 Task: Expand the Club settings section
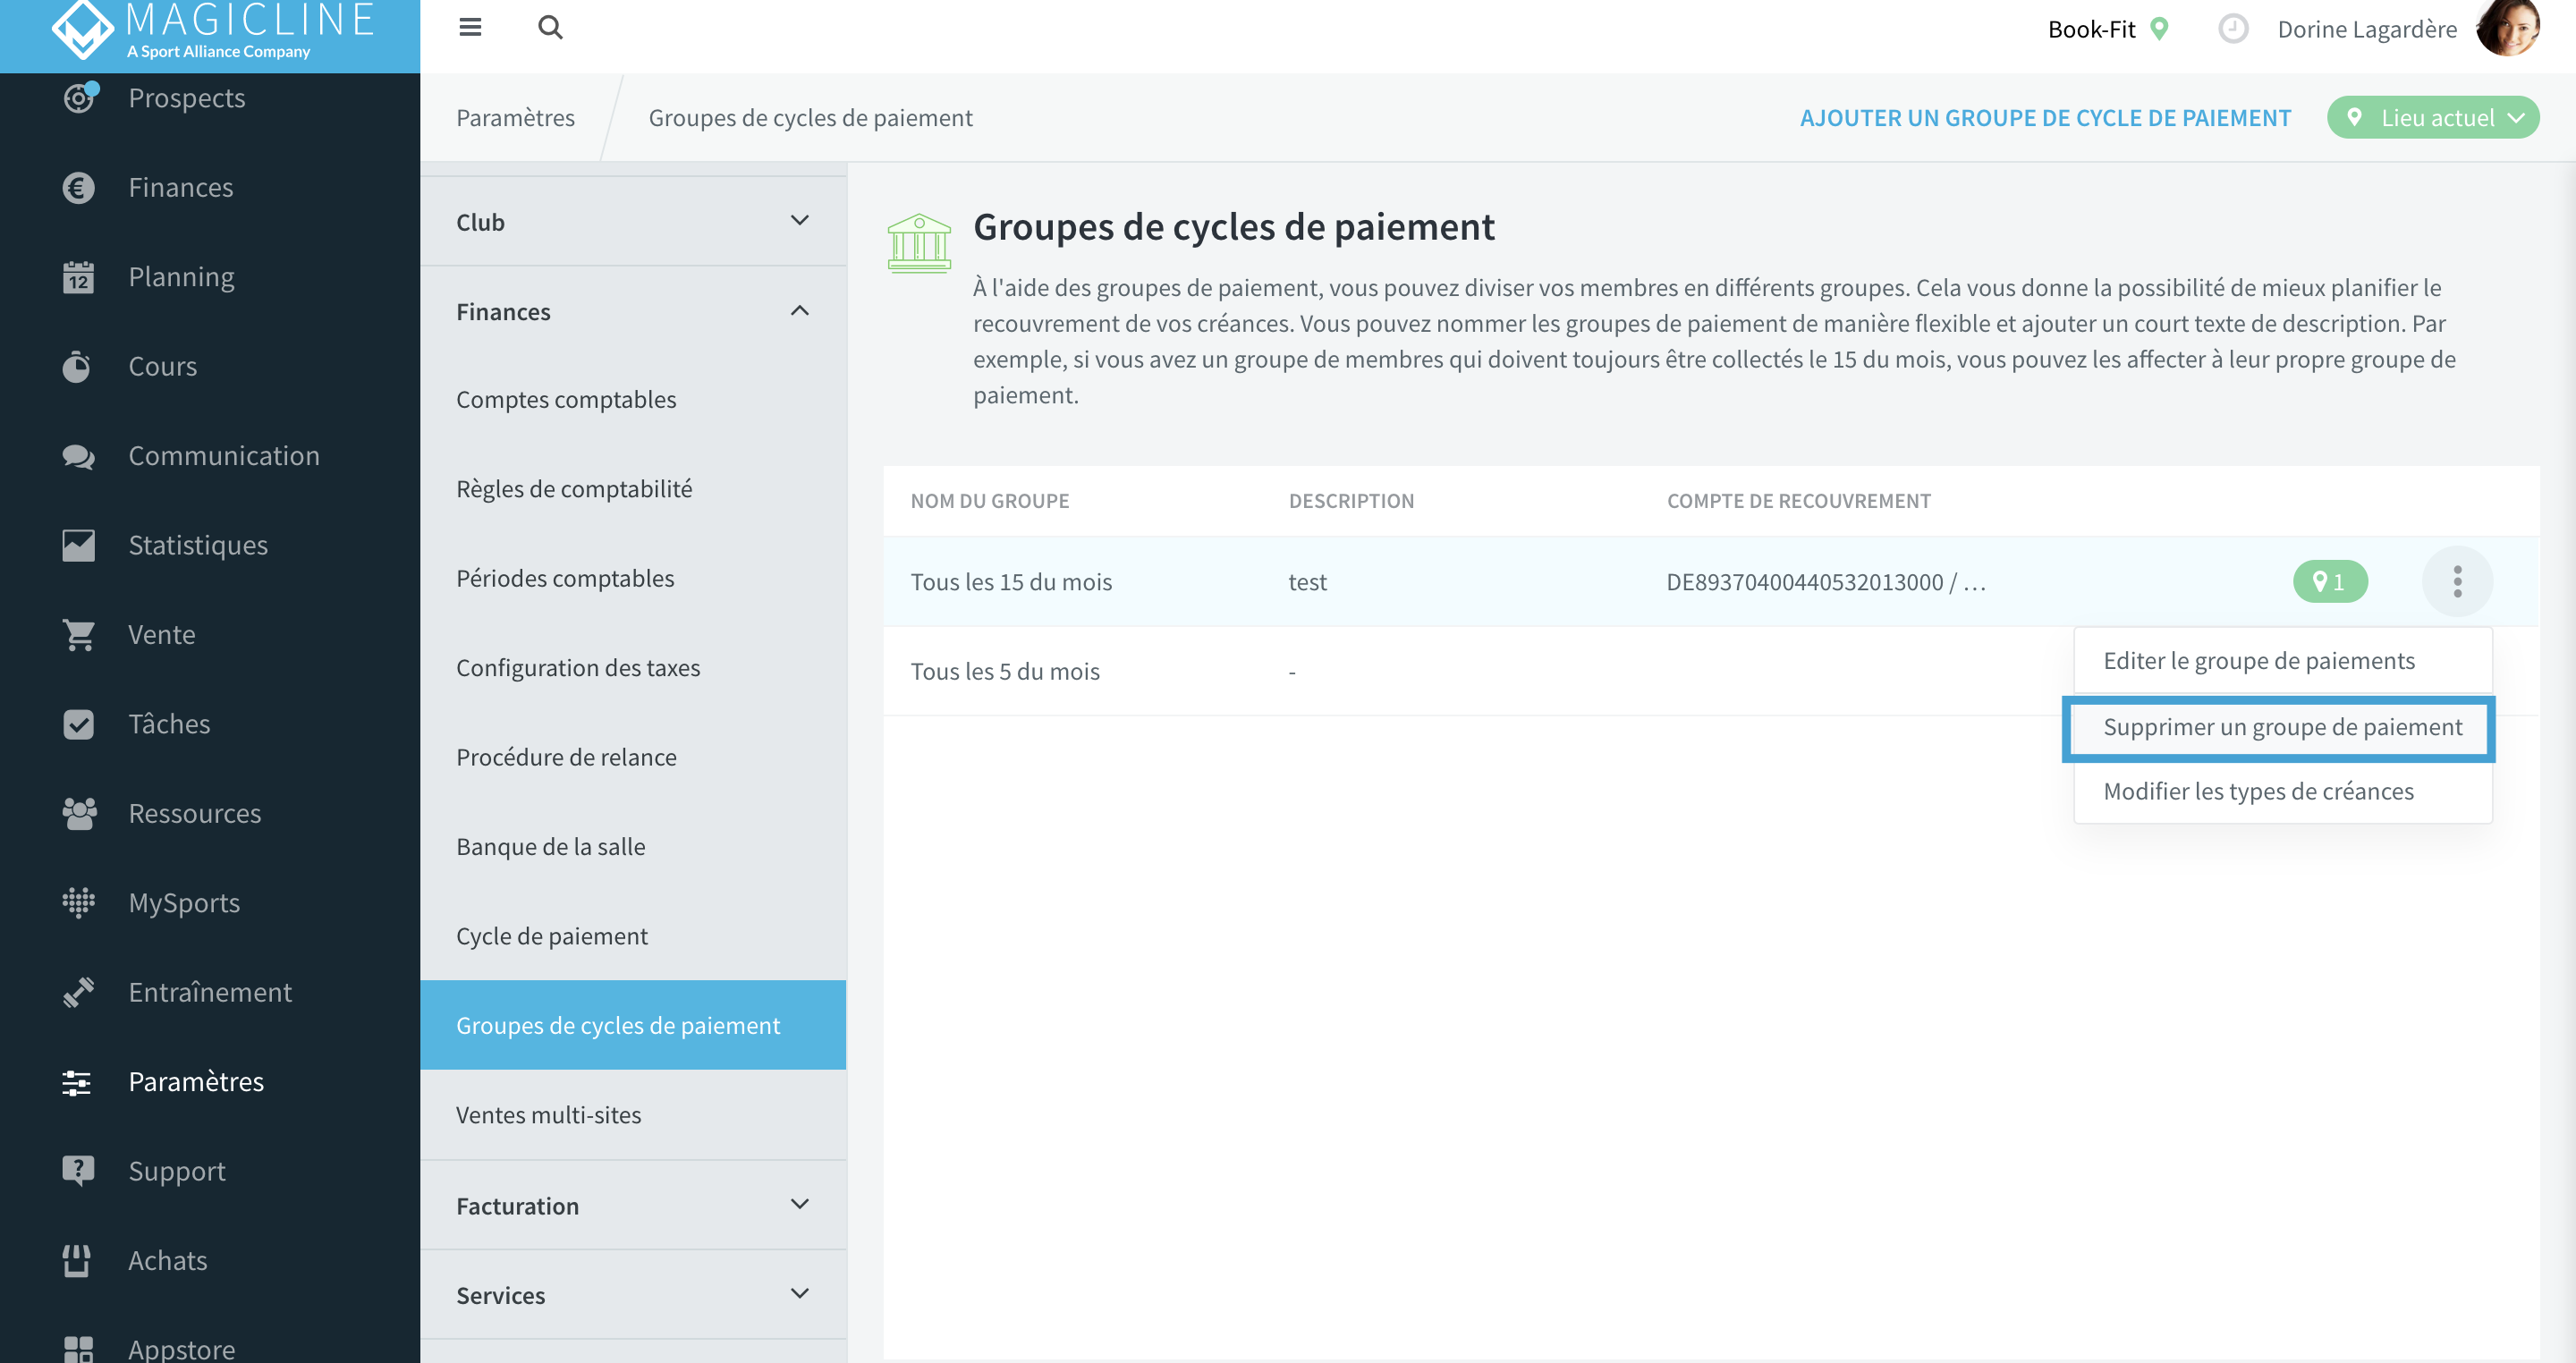pyautogui.click(x=633, y=222)
